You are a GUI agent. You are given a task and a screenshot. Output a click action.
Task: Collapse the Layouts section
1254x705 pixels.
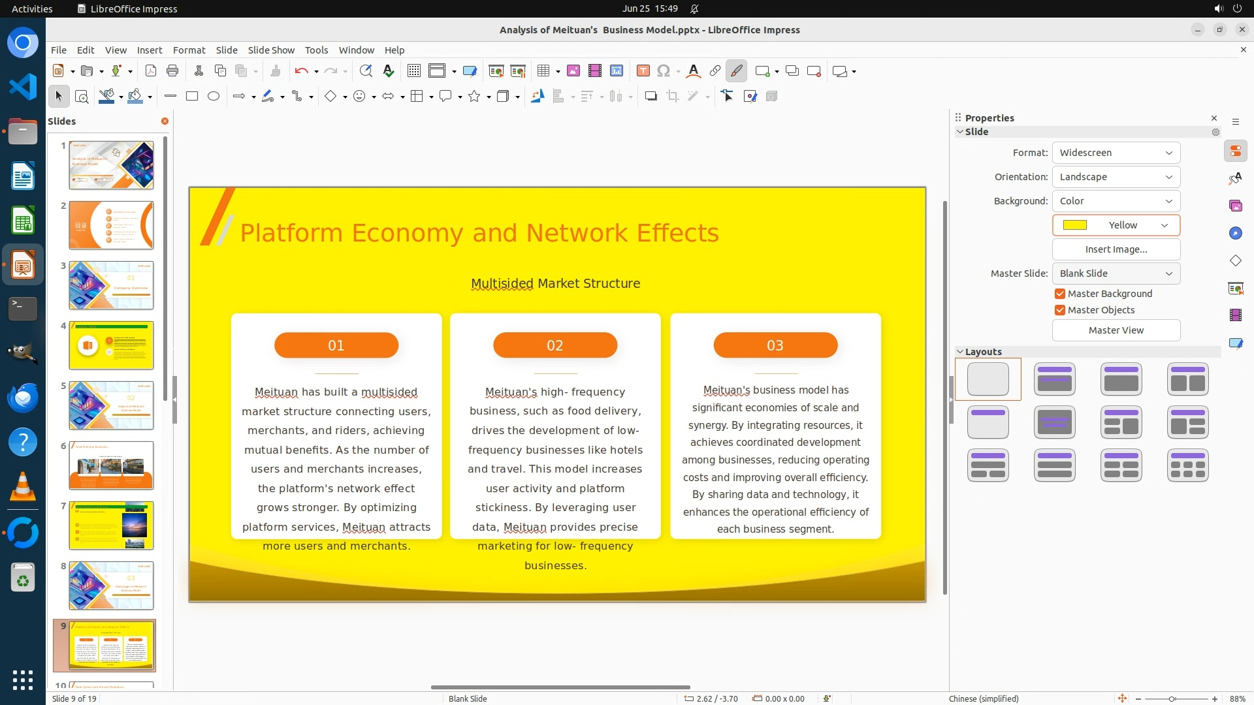coord(960,351)
